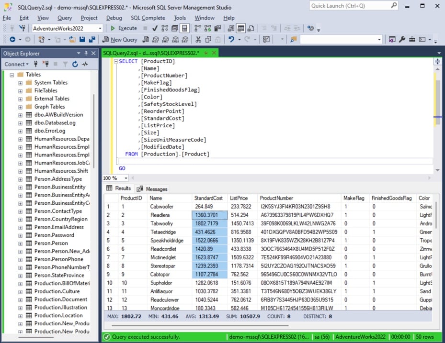
Task: Toggle Results to File icon
Action: pos(251,28)
